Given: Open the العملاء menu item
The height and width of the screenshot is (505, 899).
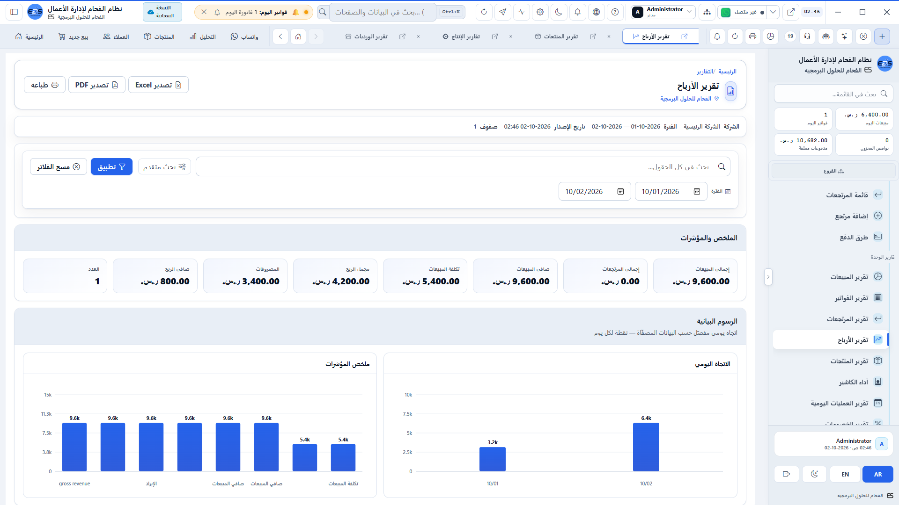Looking at the screenshot, I should click(116, 36).
